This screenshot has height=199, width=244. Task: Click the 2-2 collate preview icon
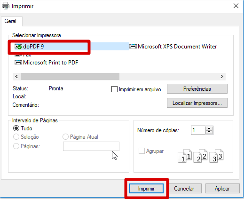click(200, 156)
